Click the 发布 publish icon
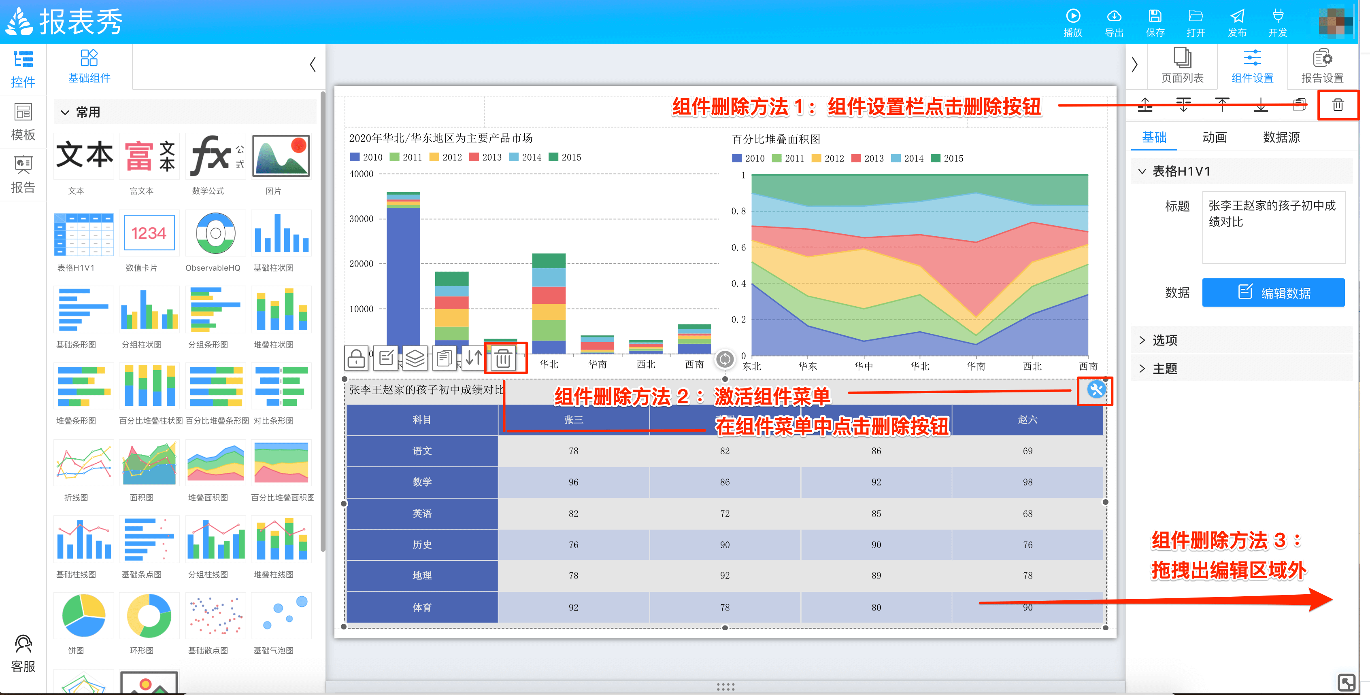 coord(1237,16)
